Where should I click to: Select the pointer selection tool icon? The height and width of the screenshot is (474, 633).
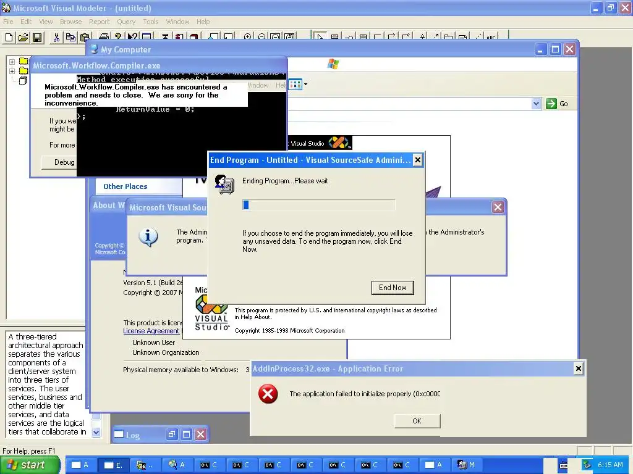320,36
